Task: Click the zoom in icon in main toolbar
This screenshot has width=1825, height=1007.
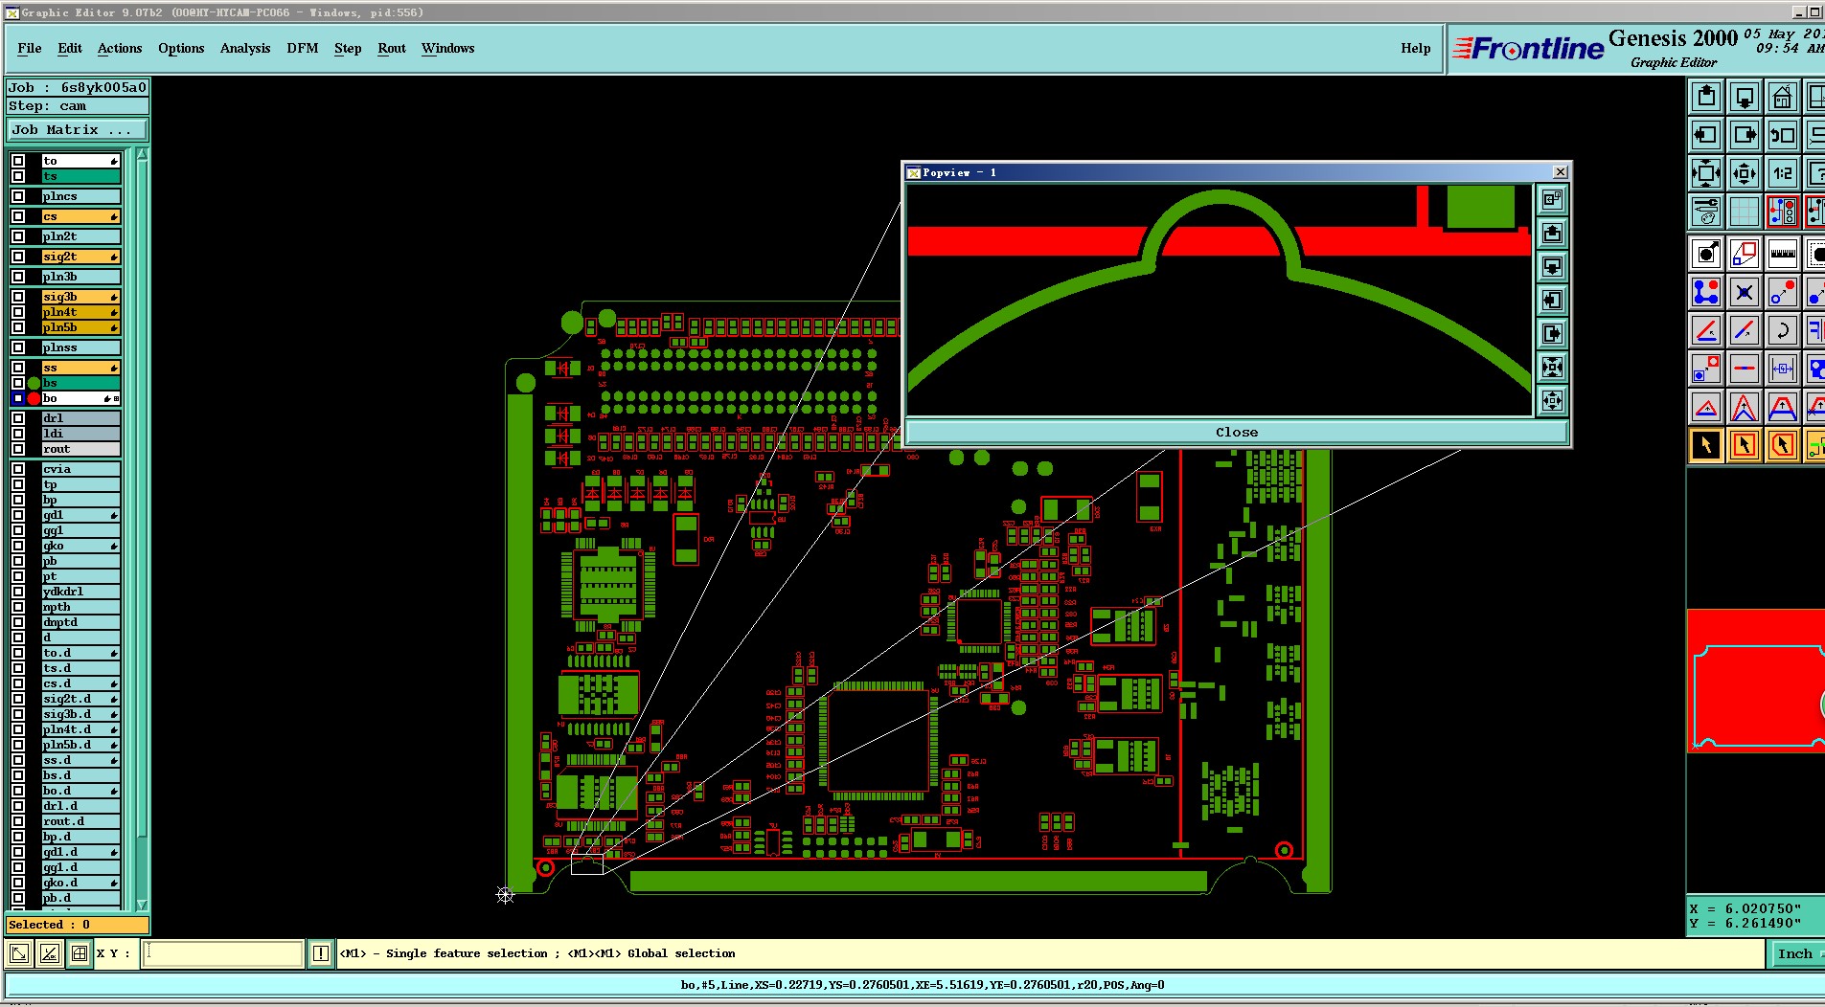Action: [x=1706, y=173]
